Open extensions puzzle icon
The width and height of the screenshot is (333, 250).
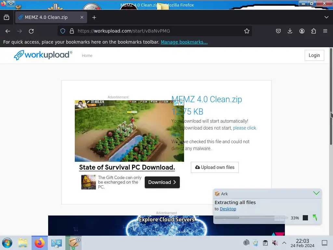click(x=313, y=31)
